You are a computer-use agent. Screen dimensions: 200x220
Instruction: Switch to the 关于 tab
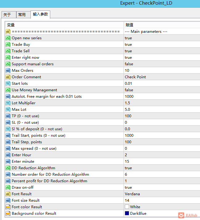[9, 15]
